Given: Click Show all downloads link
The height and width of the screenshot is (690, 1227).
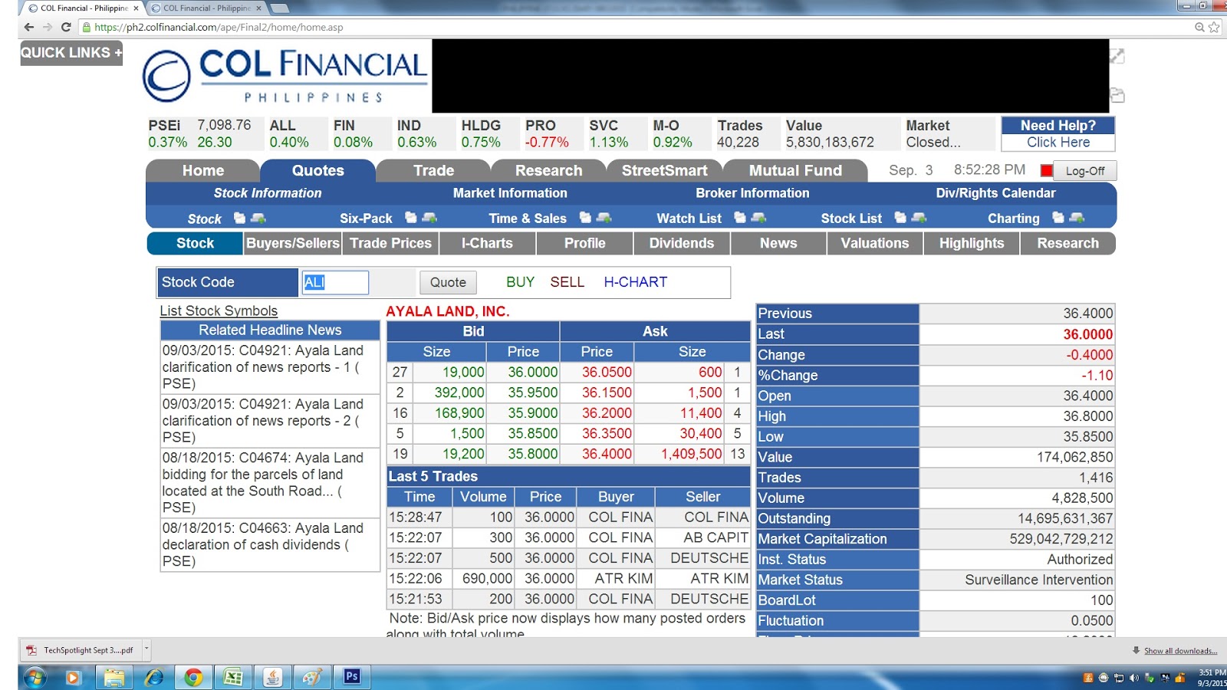Looking at the screenshot, I should pos(1181,651).
